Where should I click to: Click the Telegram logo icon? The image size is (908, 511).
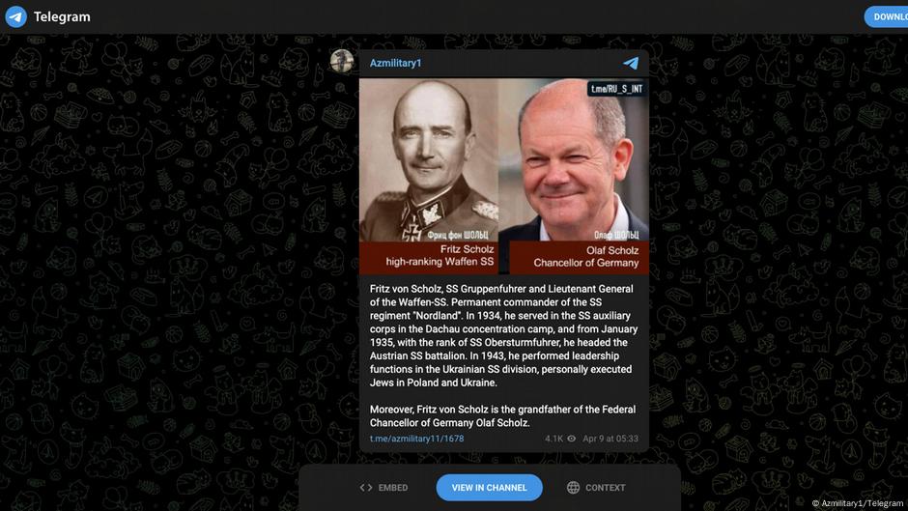(15, 16)
